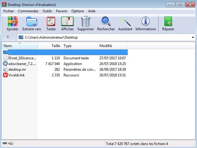The height and width of the screenshot is (148, 197).
Task: Go up one folder with arrow
Action: click(8, 37)
